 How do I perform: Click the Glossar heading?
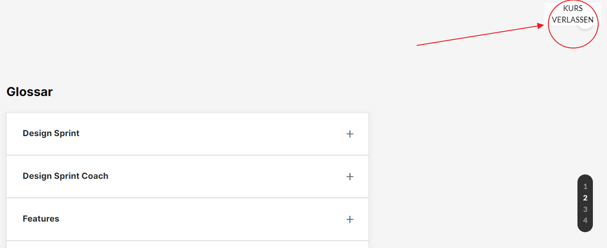point(29,92)
